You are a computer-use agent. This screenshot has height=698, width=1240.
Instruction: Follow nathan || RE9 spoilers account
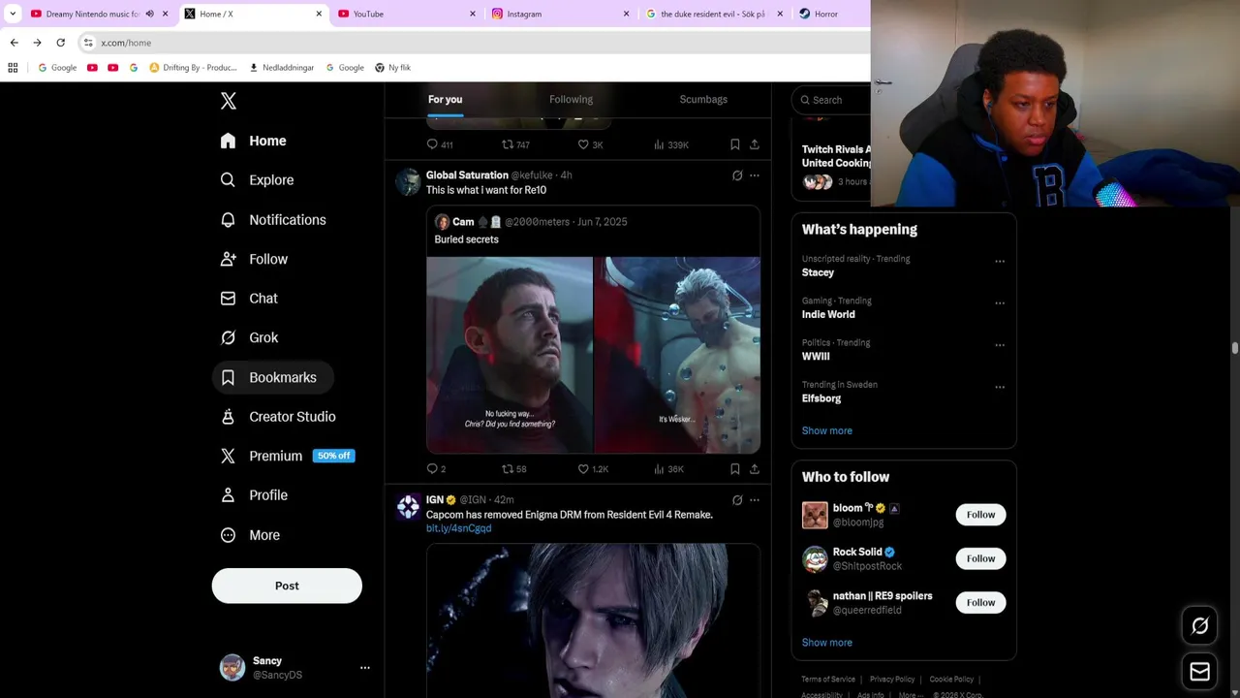click(x=980, y=602)
